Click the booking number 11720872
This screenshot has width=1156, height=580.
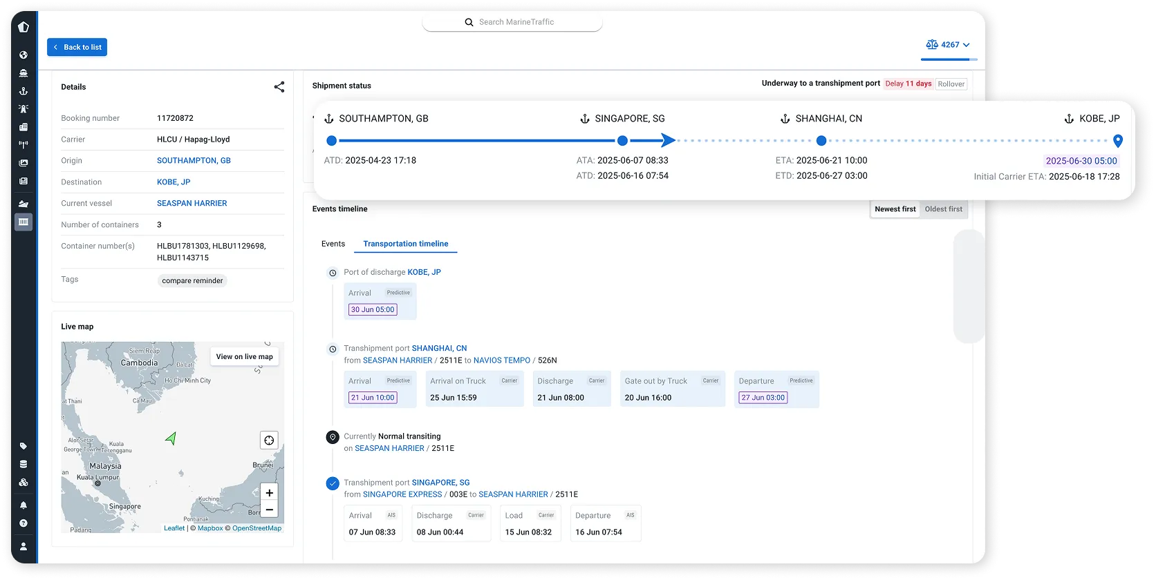(175, 118)
